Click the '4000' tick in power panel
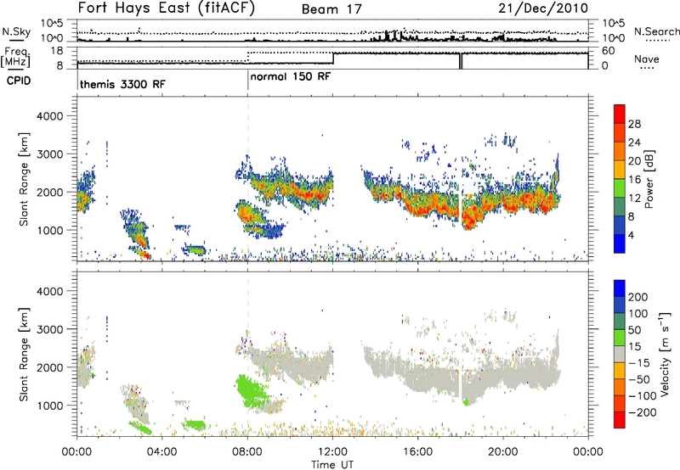Image resolution: width=680 pixels, height=470 pixels. point(50,116)
